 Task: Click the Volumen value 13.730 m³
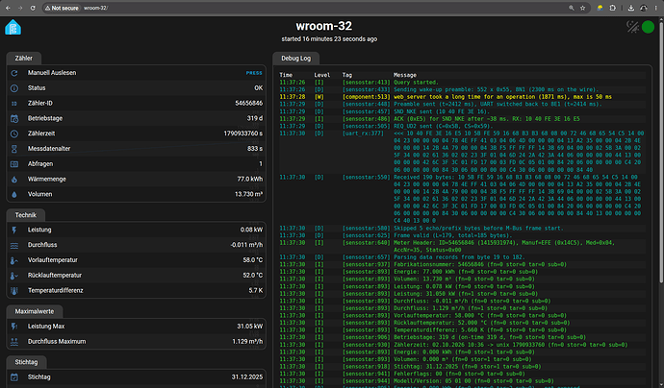point(248,194)
